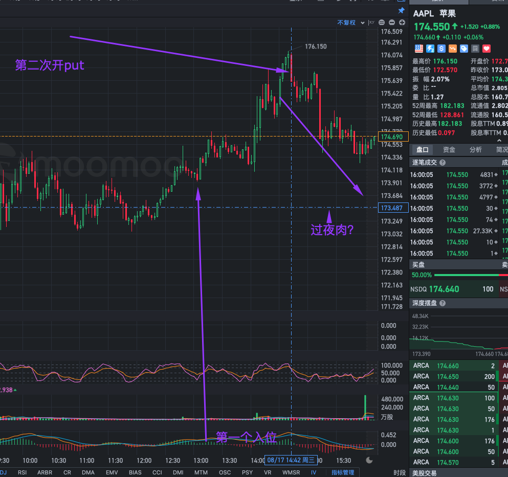Switch to the 资金 tab

coord(449,150)
